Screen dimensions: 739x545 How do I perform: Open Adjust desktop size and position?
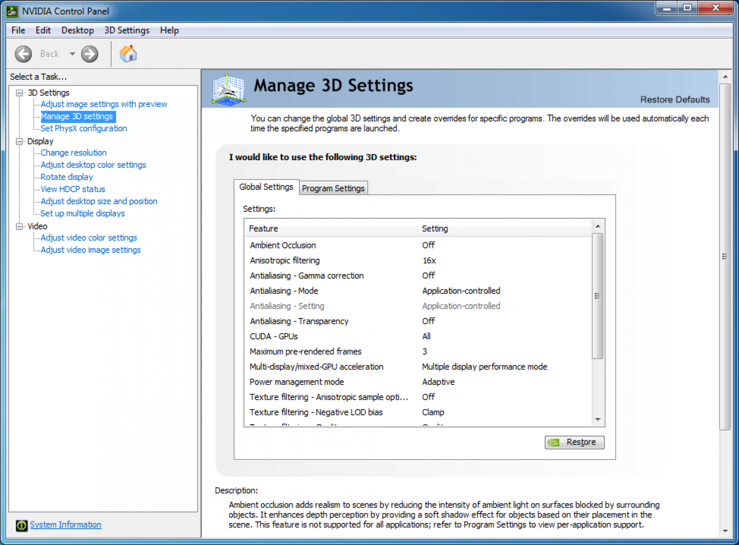[99, 201]
